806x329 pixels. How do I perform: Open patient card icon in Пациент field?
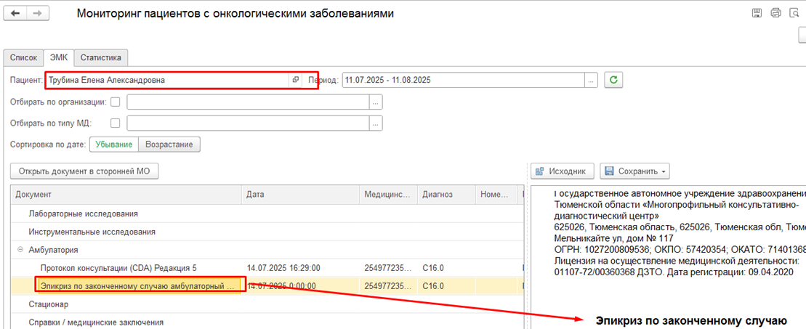(x=296, y=80)
